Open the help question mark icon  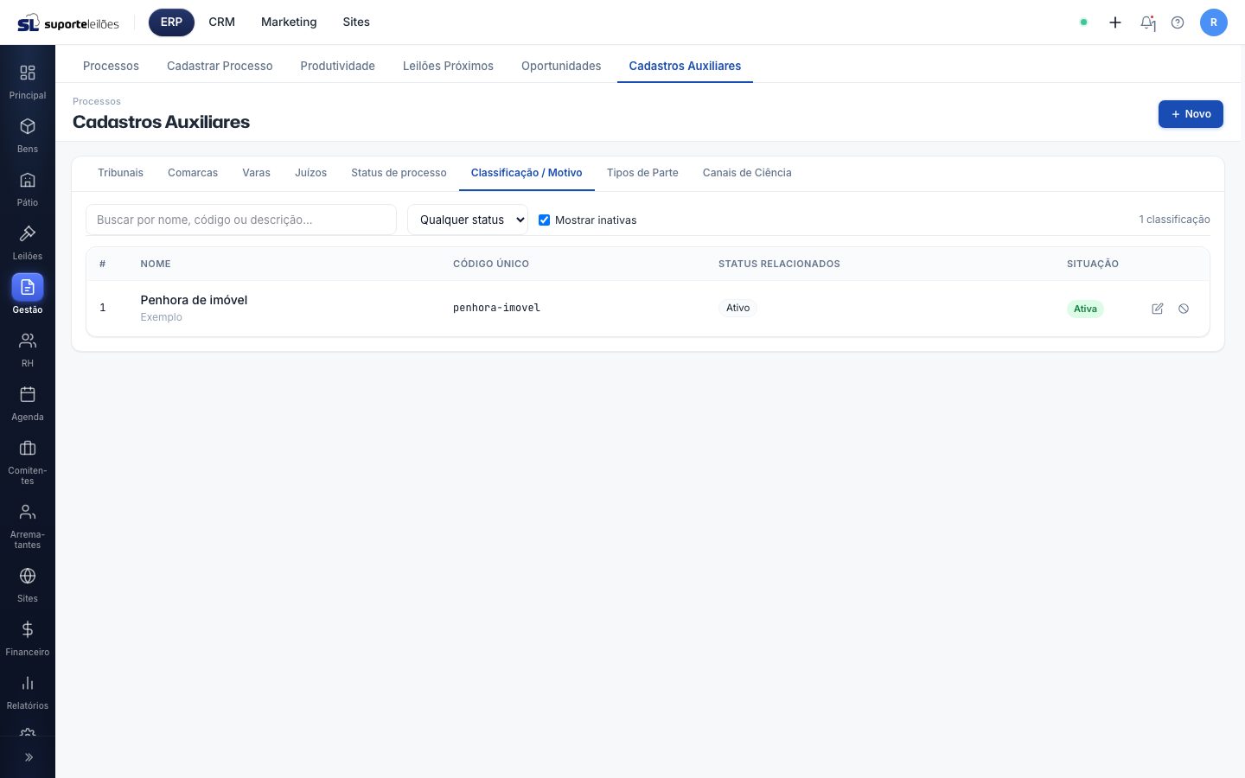[x=1178, y=22]
